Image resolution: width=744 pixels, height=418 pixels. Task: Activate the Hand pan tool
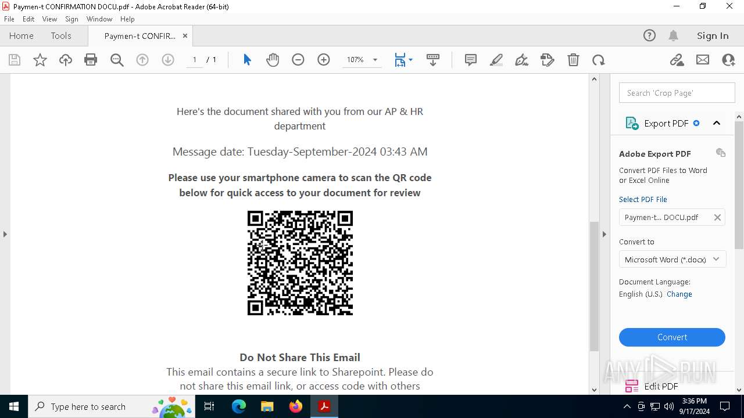pos(273,60)
